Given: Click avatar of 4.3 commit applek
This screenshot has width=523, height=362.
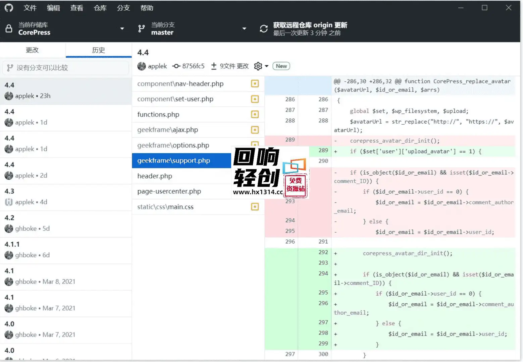Looking at the screenshot, I should (9, 202).
